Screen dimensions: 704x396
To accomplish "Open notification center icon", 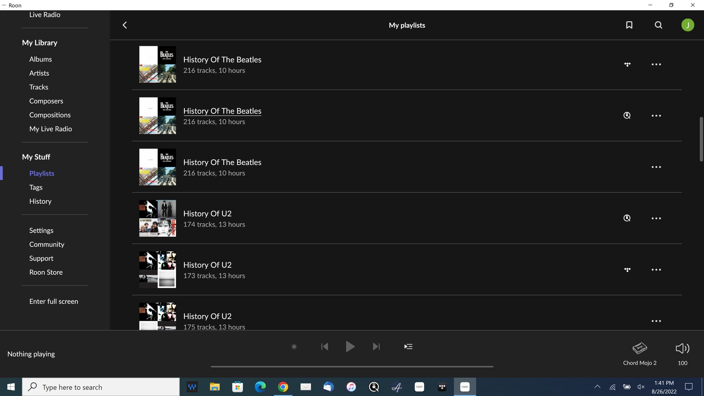I will point(689,386).
